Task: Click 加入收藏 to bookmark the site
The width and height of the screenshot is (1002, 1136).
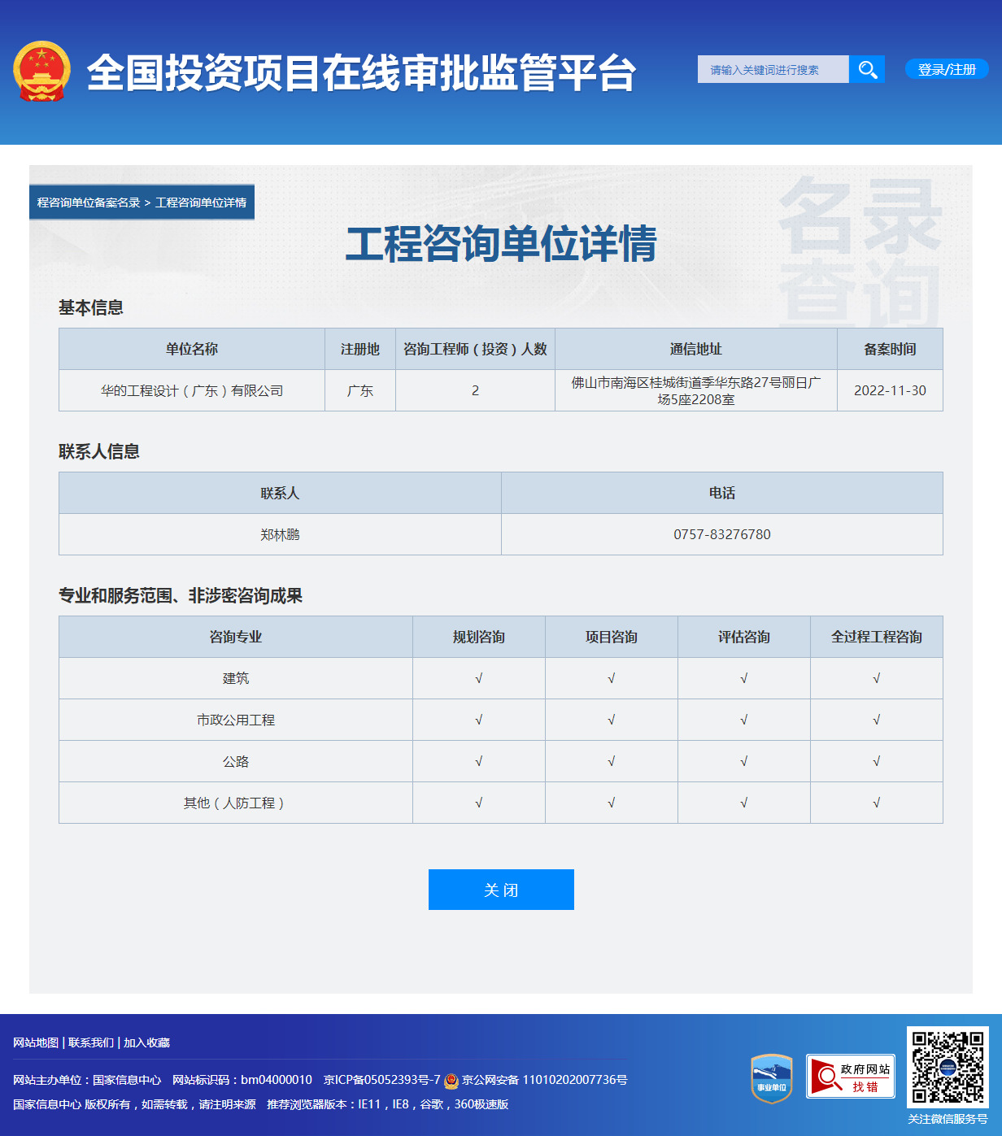Action: point(146,1042)
